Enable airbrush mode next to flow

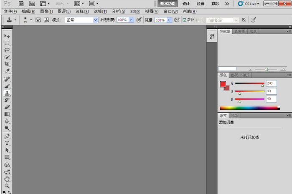(x=177, y=20)
